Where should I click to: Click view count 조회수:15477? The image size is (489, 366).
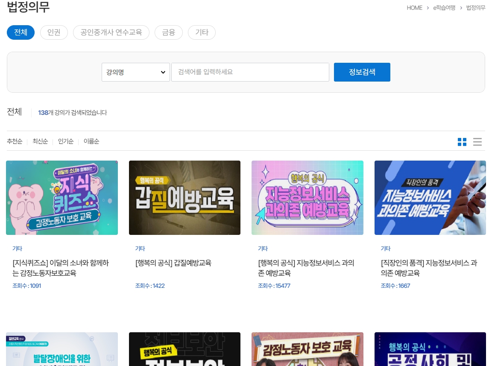point(274,286)
